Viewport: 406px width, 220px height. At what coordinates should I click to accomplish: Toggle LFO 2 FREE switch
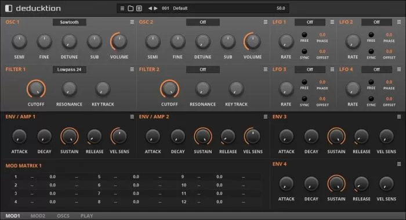[371, 35]
